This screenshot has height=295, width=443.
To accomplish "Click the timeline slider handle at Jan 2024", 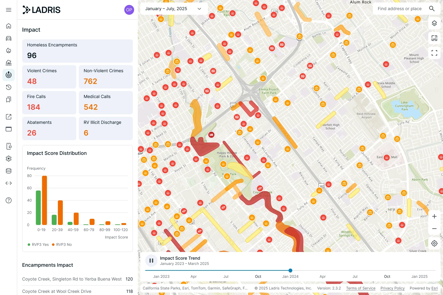I will (x=290, y=270).
